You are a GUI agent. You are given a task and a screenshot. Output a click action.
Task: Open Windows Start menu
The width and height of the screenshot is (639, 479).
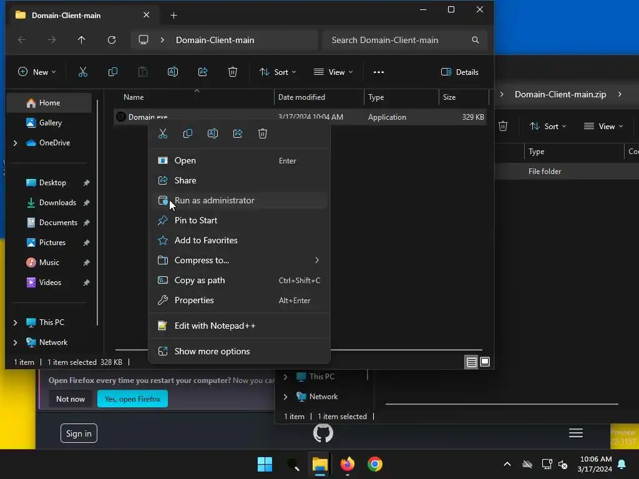click(265, 464)
